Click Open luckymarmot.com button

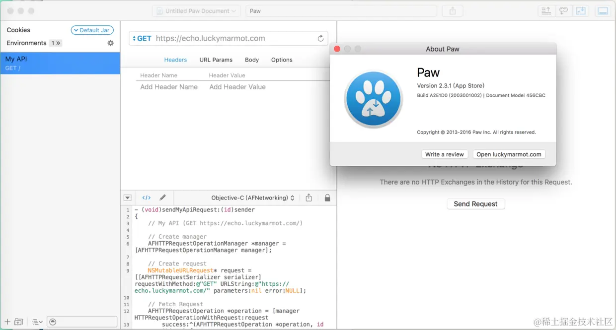(509, 154)
